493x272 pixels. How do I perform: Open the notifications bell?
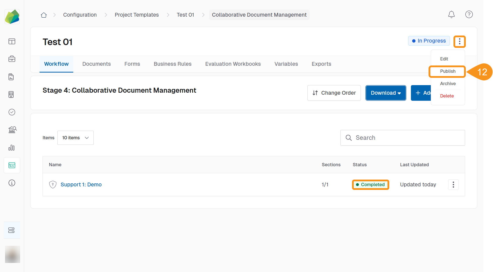pyautogui.click(x=451, y=15)
